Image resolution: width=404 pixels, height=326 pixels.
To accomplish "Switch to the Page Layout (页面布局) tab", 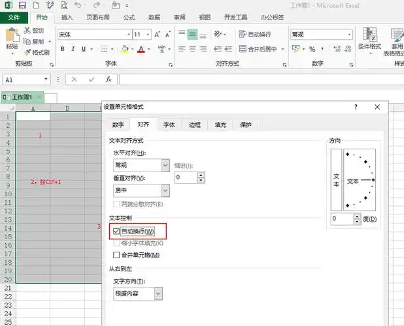I will pos(98,18).
